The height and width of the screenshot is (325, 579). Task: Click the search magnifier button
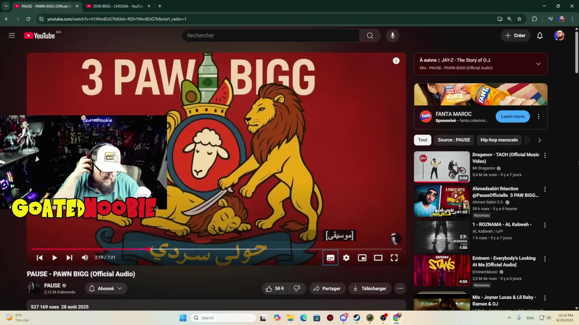(x=370, y=36)
